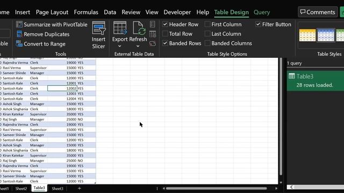Enable the Last Column checkbox
344x193 pixels.
(207, 34)
